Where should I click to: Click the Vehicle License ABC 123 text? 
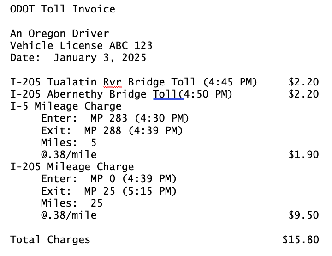[x=81, y=46]
